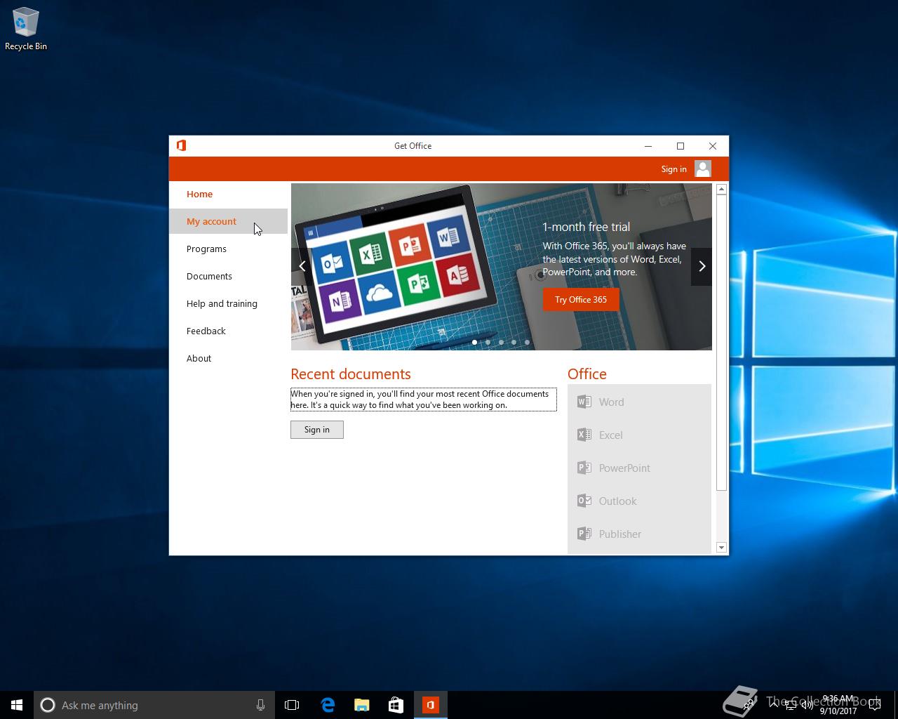Click the Try Office 365 button
Viewport: 898px width, 719px height.
tap(581, 299)
